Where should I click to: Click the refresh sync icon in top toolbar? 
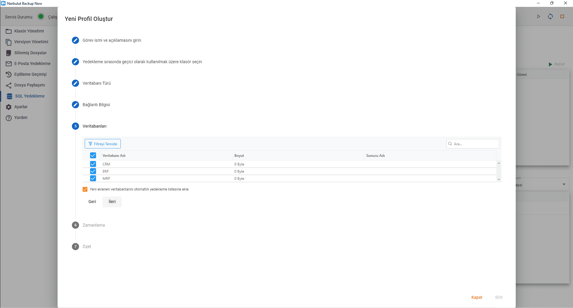point(550,16)
